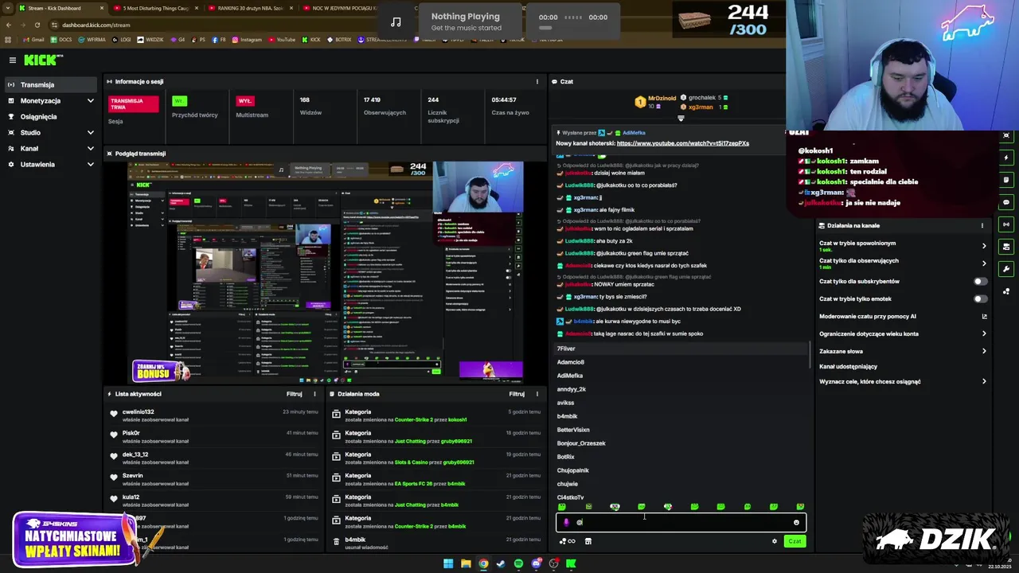Open options menu of Informacje o sesji panel
Image resolution: width=1019 pixels, height=573 pixels.
[537, 81]
